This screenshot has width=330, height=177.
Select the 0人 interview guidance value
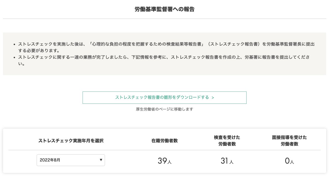point(289,161)
